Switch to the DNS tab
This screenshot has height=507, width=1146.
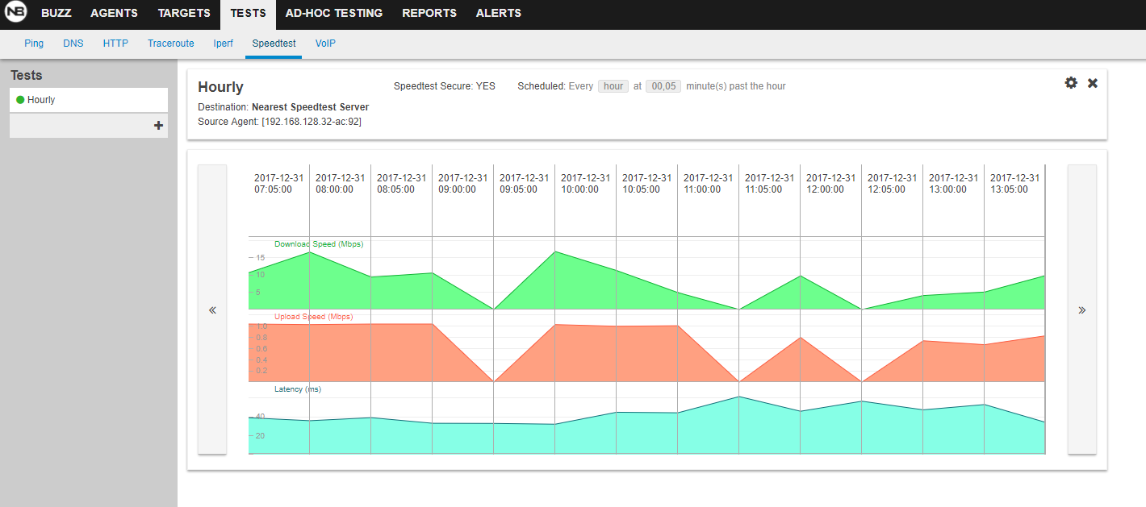[x=73, y=44]
